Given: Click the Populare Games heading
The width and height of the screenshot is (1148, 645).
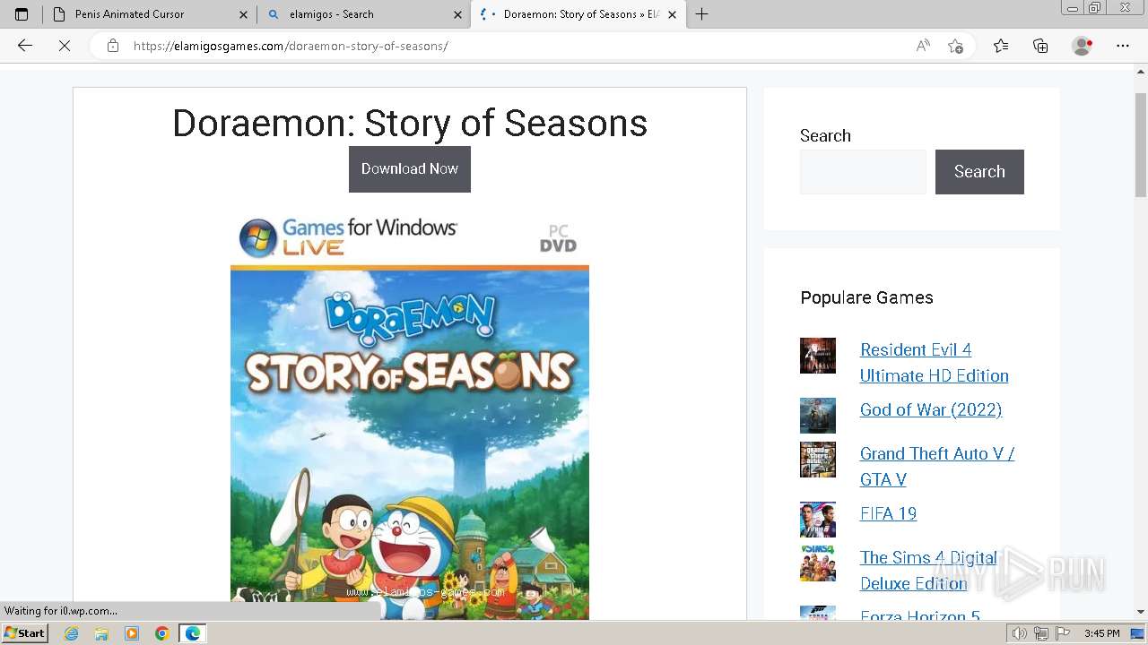Looking at the screenshot, I should tap(866, 297).
